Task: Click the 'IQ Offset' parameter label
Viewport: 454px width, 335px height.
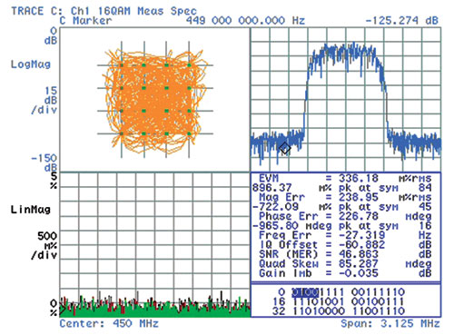Action: pyautogui.click(x=289, y=244)
